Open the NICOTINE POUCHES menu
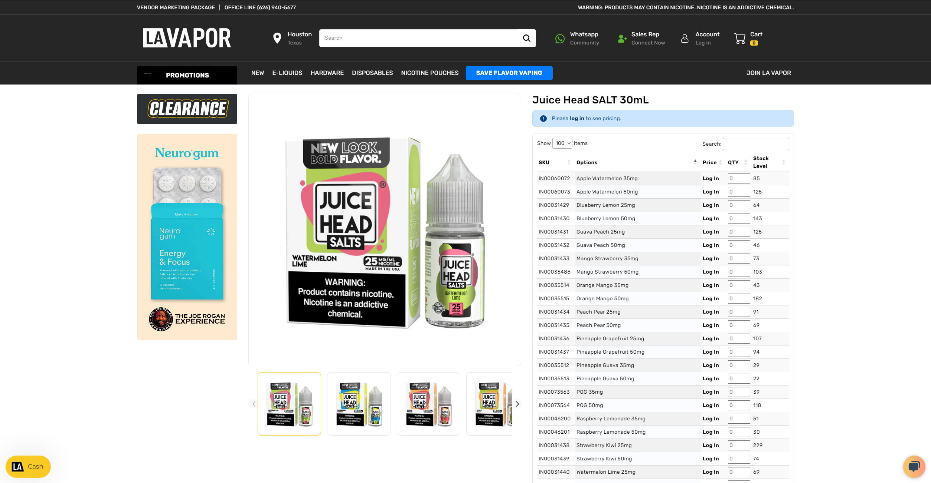 point(430,73)
